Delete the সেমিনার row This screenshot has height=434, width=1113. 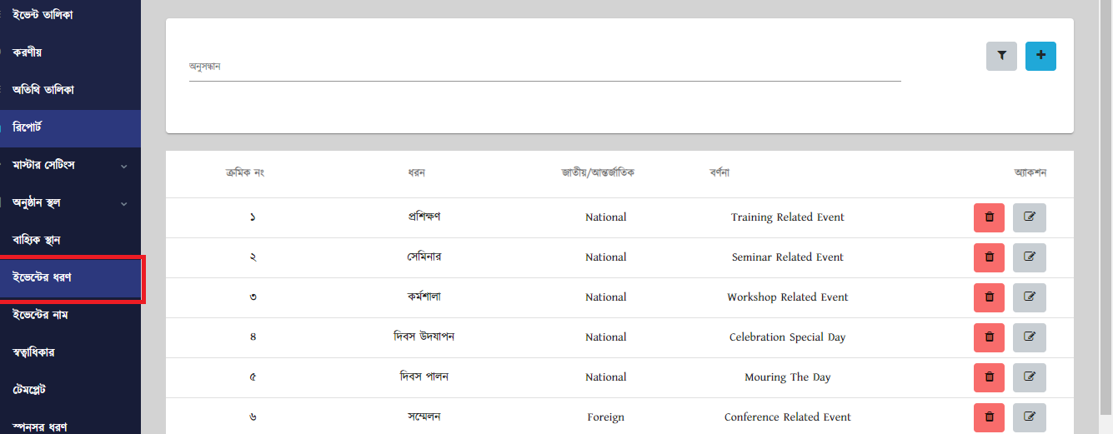[x=989, y=257]
